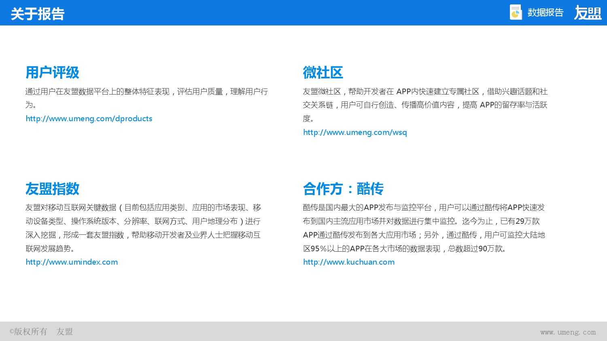Click the 数据报告 chart icon in the header

click(x=516, y=13)
